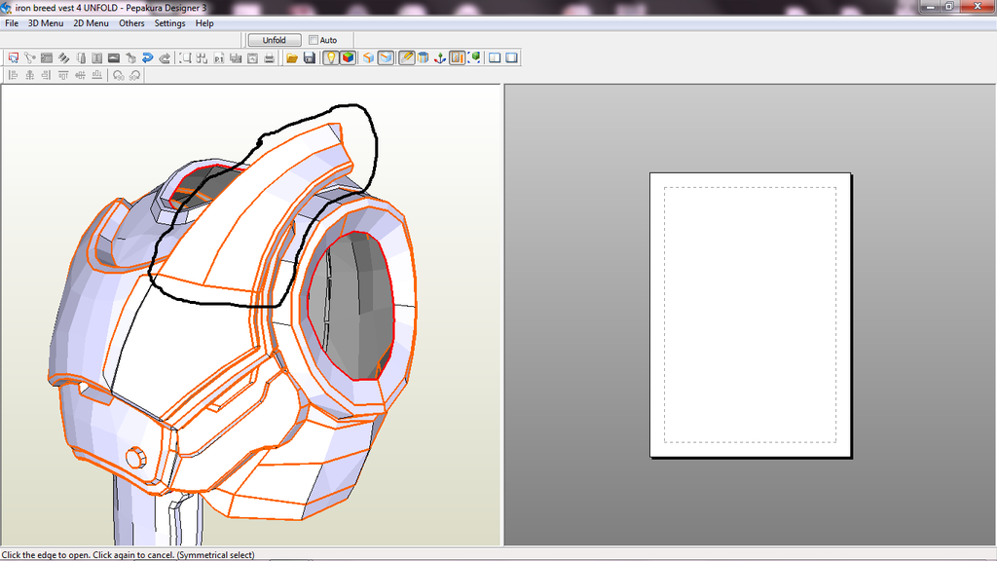Open the 3D Menu
The image size is (997, 561).
pos(46,23)
